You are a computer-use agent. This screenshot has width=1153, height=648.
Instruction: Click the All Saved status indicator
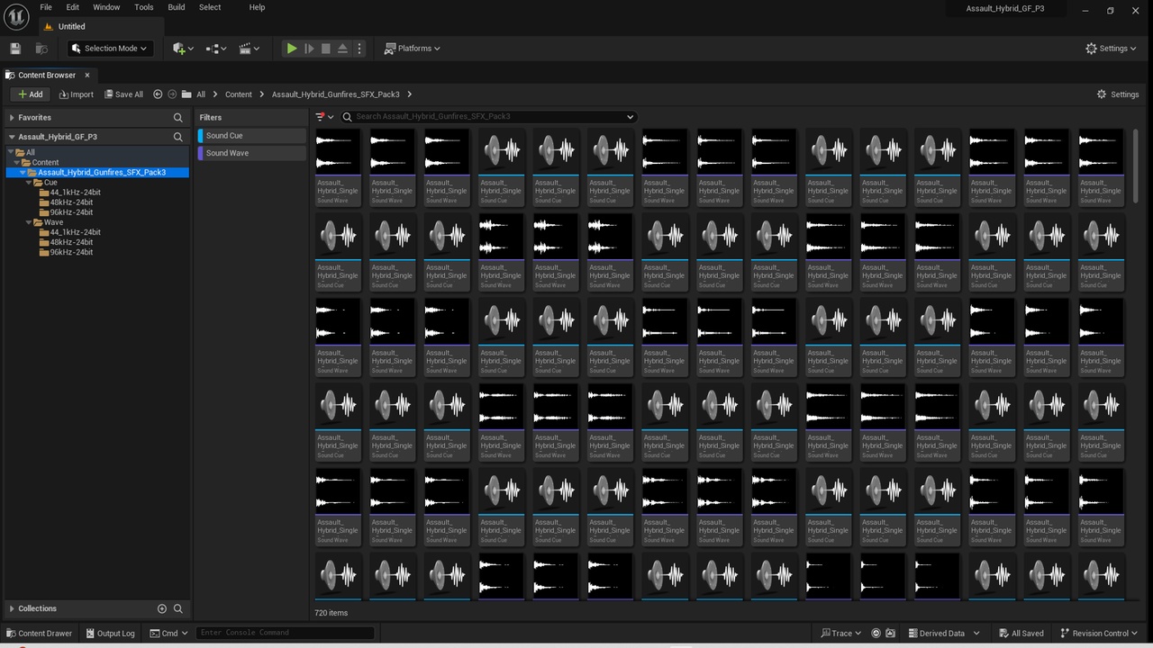tap(1021, 634)
